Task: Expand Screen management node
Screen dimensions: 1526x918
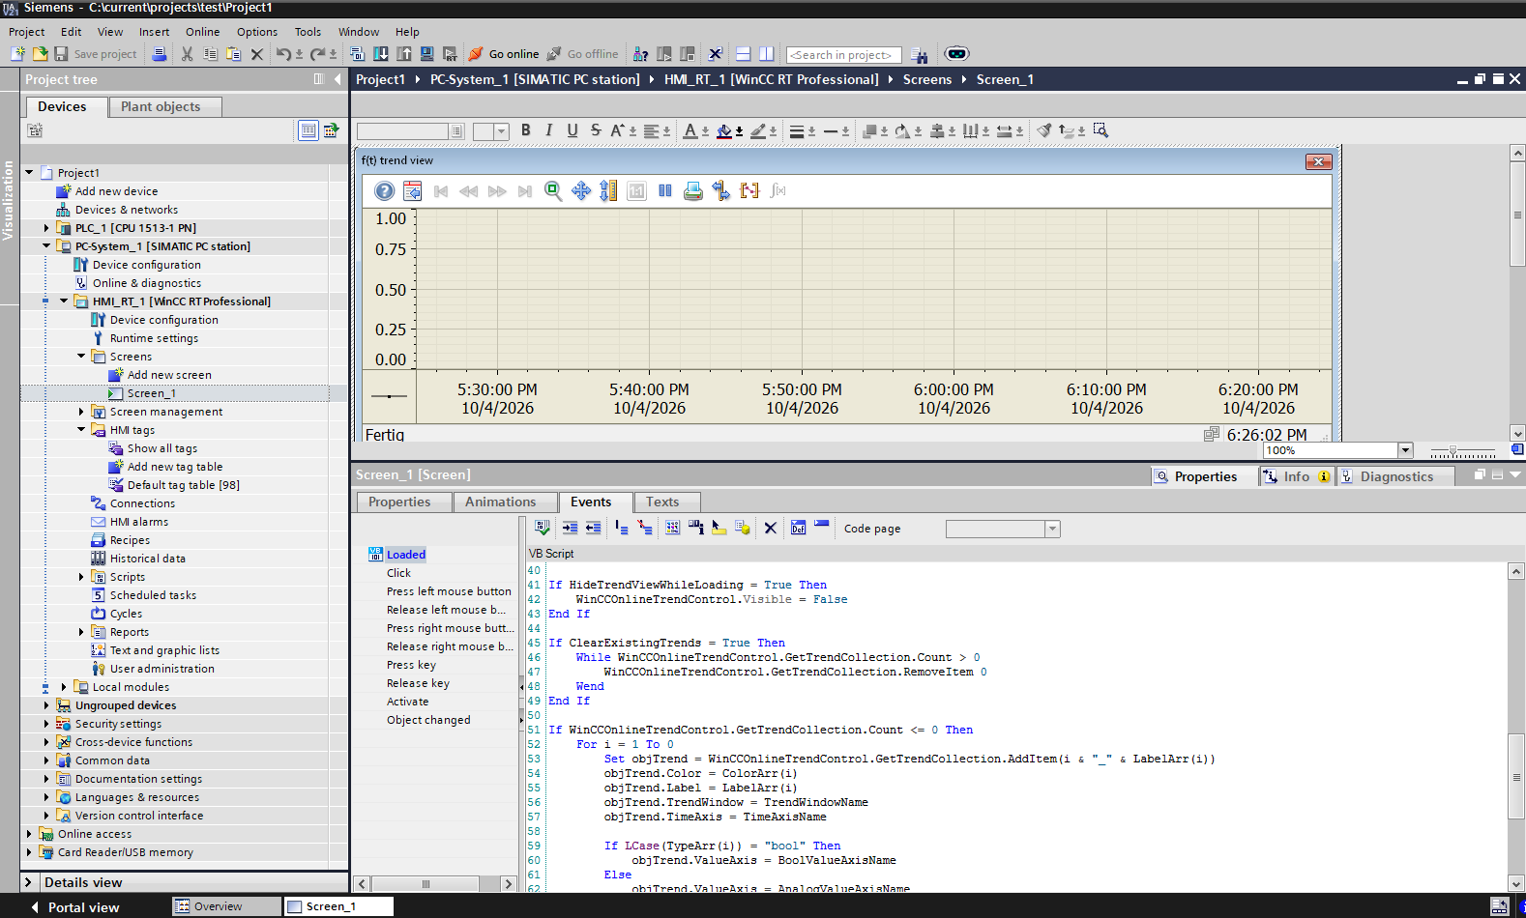Action: pyautogui.click(x=81, y=412)
